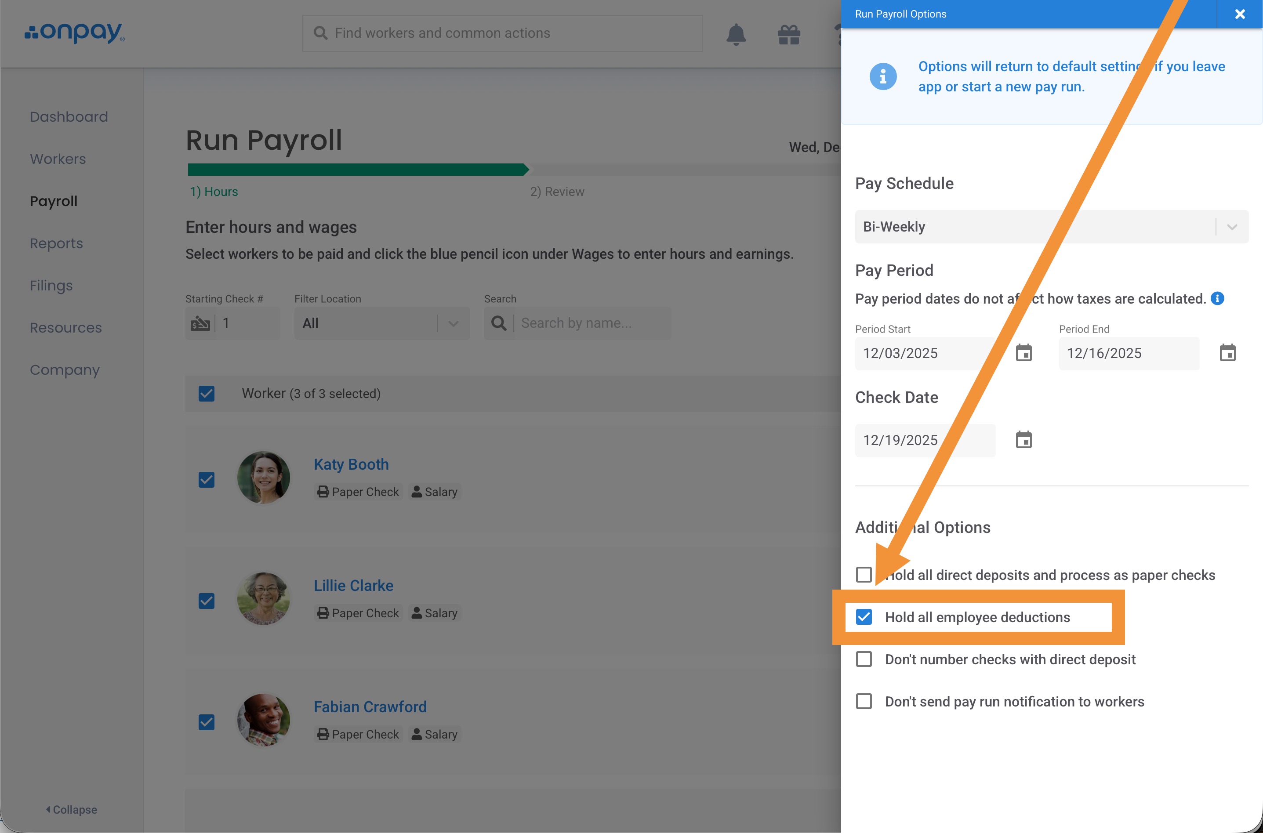Uncheck Hold all employee deductions
The height and width of the screenshot is (833, 1263).
point(864,617)
